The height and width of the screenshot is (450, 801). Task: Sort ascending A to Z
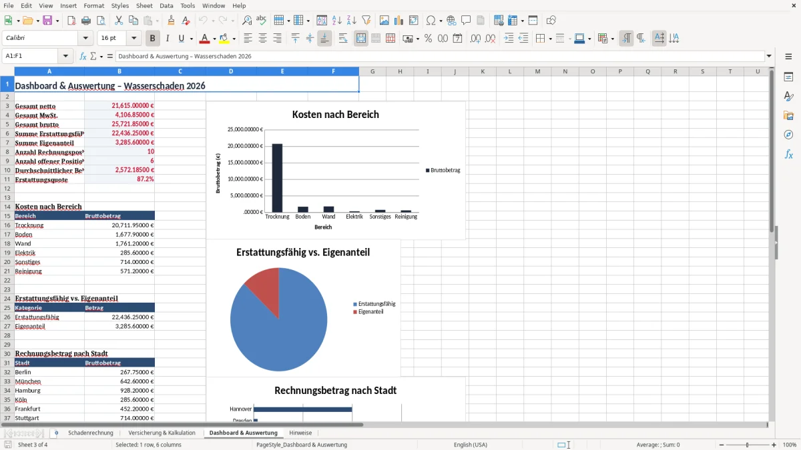[337, 21]
